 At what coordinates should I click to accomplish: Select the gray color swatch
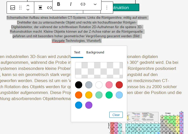[89, 85]
